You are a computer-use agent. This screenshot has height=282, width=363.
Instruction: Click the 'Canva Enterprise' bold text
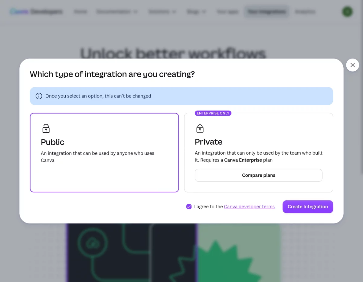243,160
